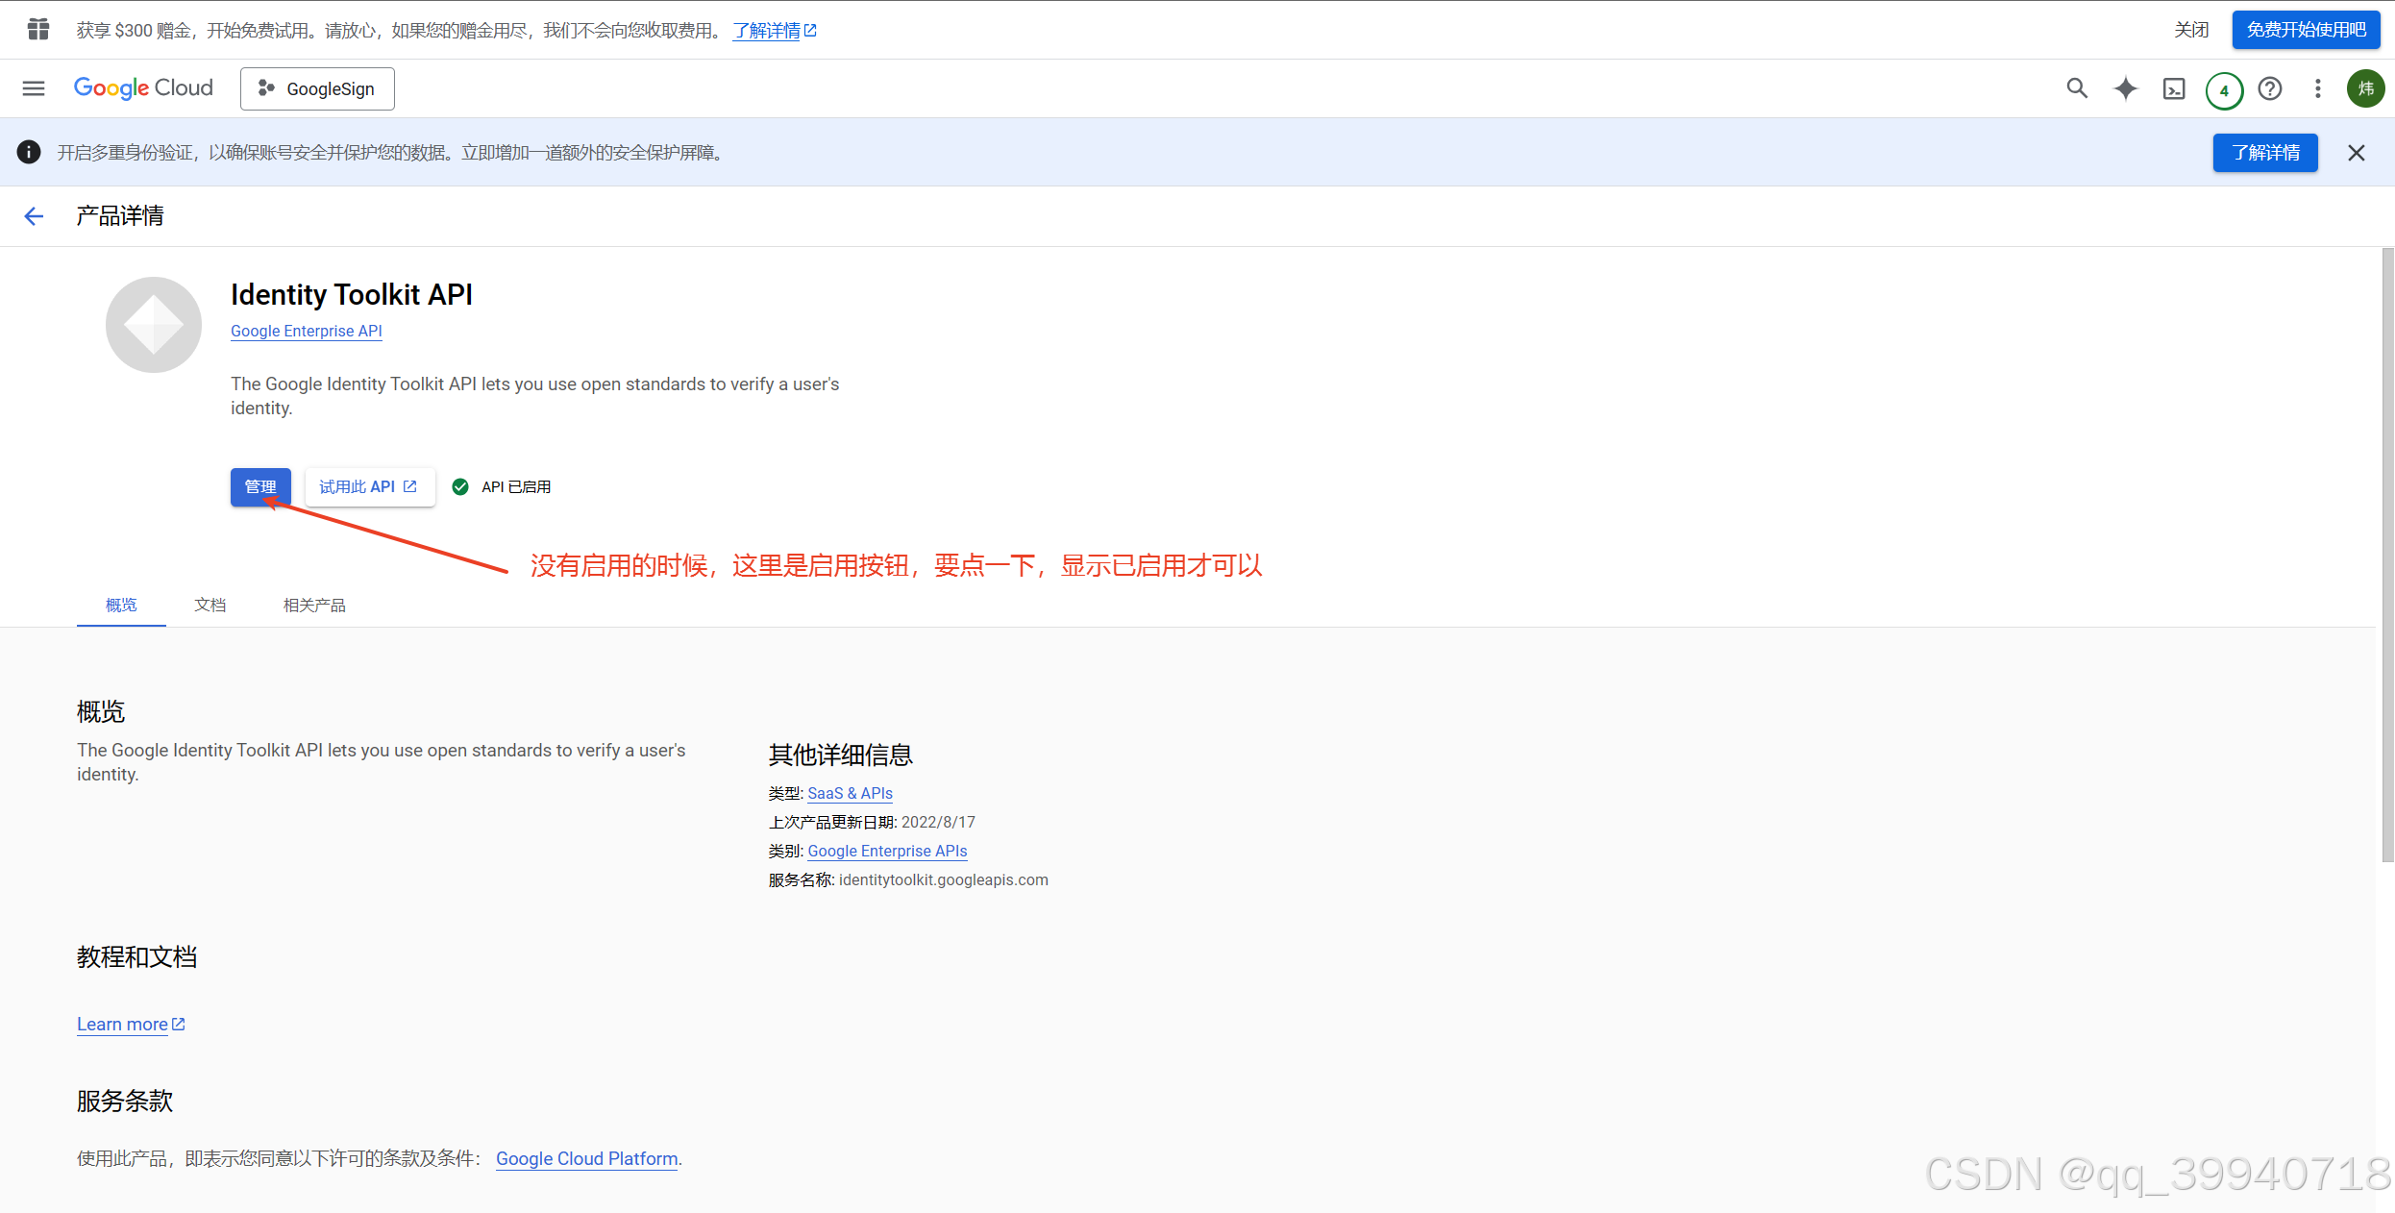Open the three-dot more options menu

[2318, 88]
